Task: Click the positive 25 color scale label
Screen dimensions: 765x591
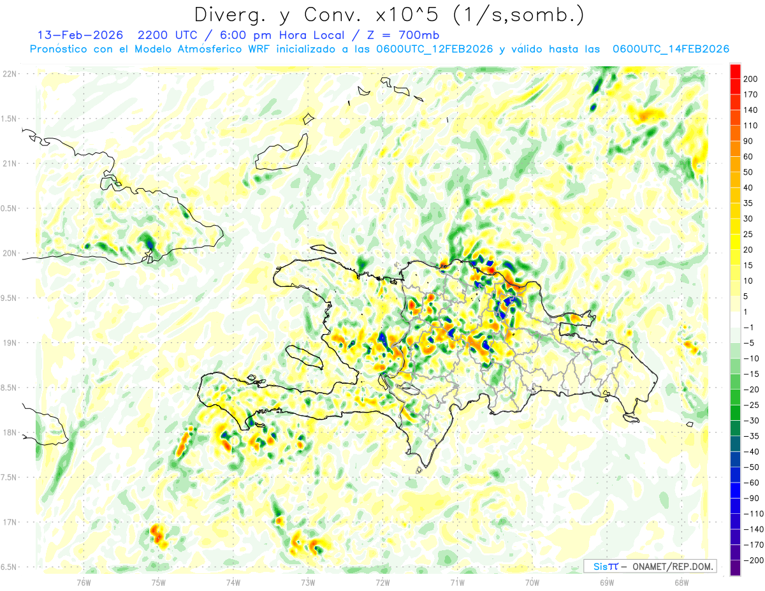Action: [x=748, y=235]
